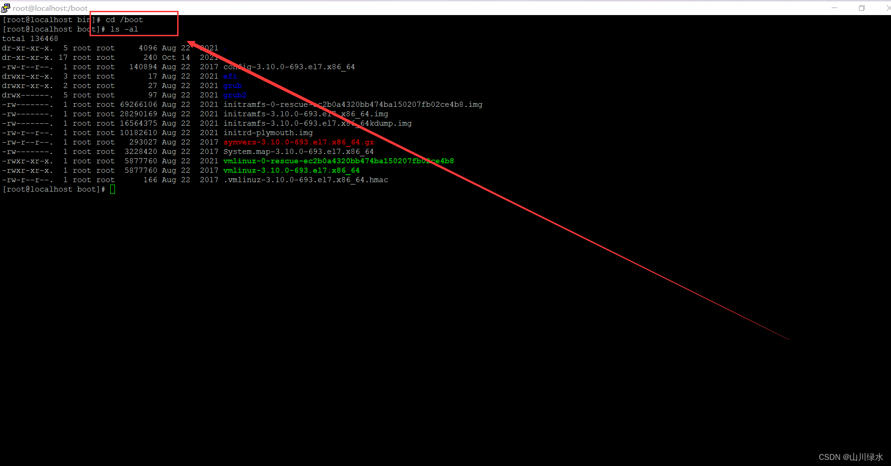Restore down the terminal window
891x466 pixels.
862,8
